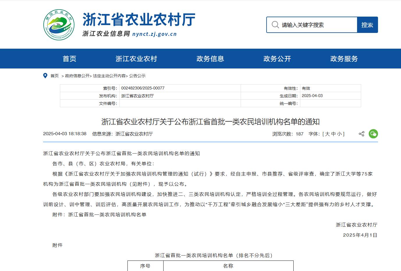Viewport: 401px width, 271px height.
Task: Open 政府信息公开 breadcrumb link
Action: click(77, 76)
